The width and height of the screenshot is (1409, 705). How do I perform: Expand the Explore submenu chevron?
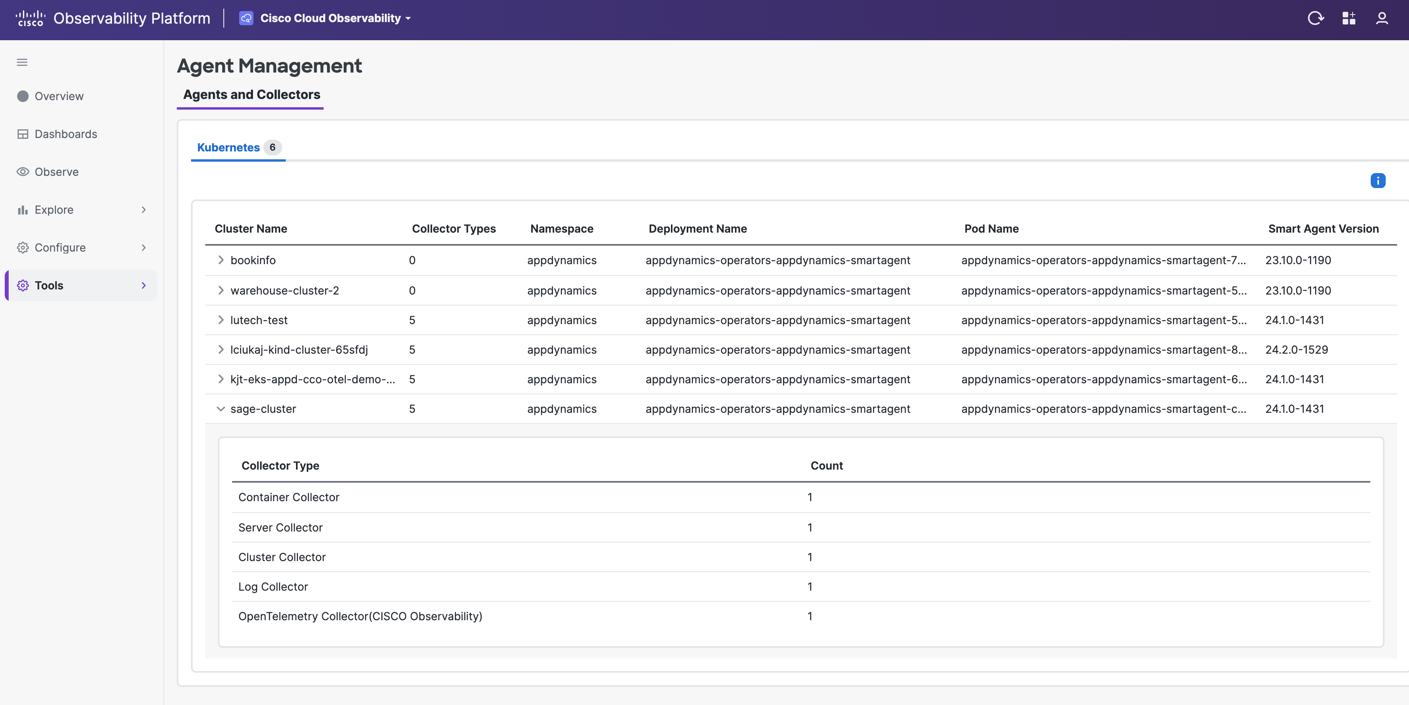tap(144, 210)
